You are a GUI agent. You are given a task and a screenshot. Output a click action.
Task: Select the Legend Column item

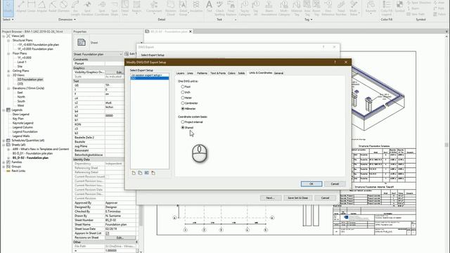coord(22,127)
